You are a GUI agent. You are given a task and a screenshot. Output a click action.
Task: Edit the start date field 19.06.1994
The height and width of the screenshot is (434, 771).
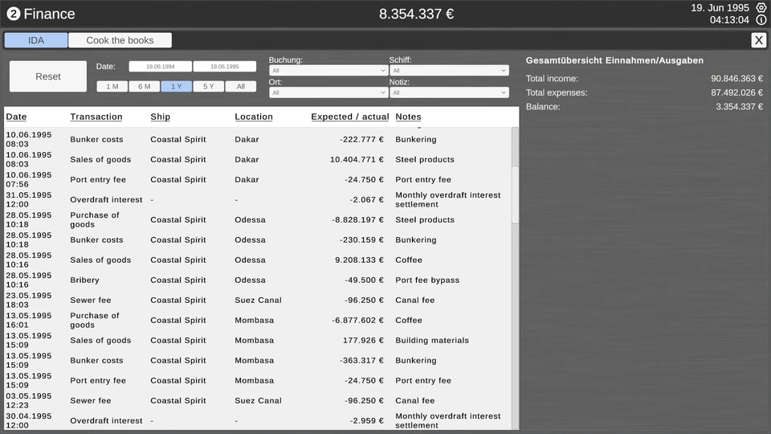coord(161,67)
